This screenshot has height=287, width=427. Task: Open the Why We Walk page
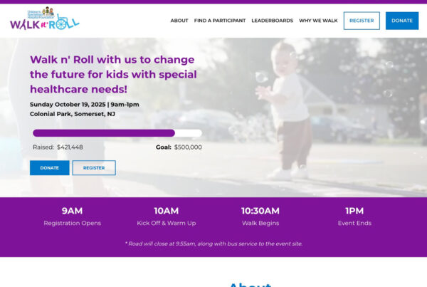[x=318, y=21]
